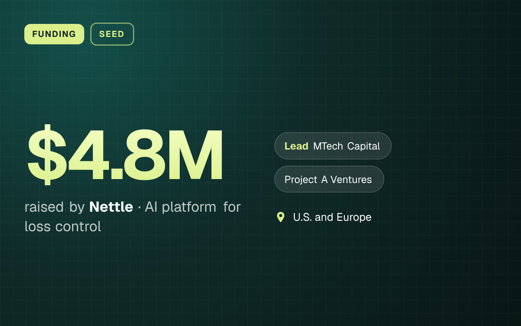The height and width of the screenshot is (326, 521).
Task: Select the SEED outlined tag
Action: [x=112, y=34]
